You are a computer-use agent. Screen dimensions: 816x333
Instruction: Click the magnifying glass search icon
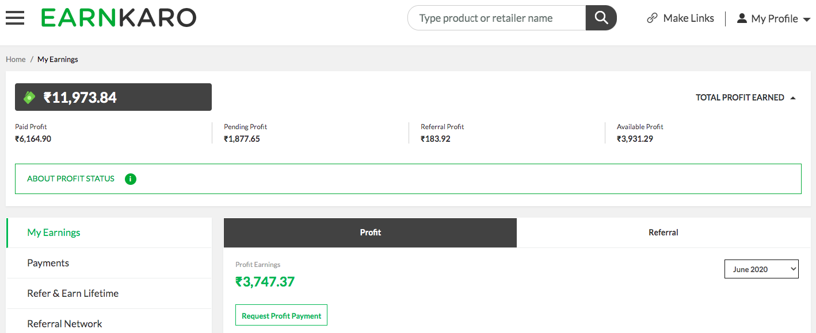[x=601, y=18]
